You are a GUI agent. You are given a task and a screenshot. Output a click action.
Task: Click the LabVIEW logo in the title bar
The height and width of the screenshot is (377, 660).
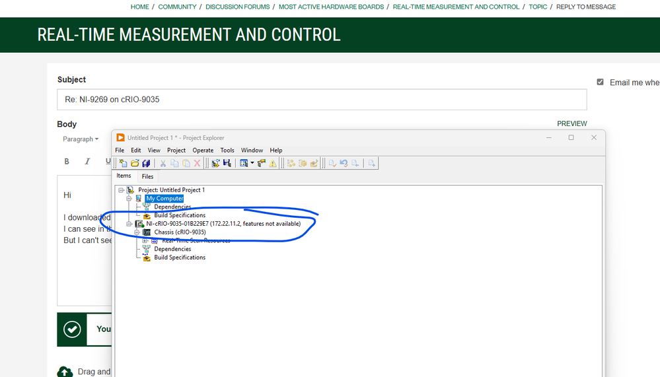(120, 137)
